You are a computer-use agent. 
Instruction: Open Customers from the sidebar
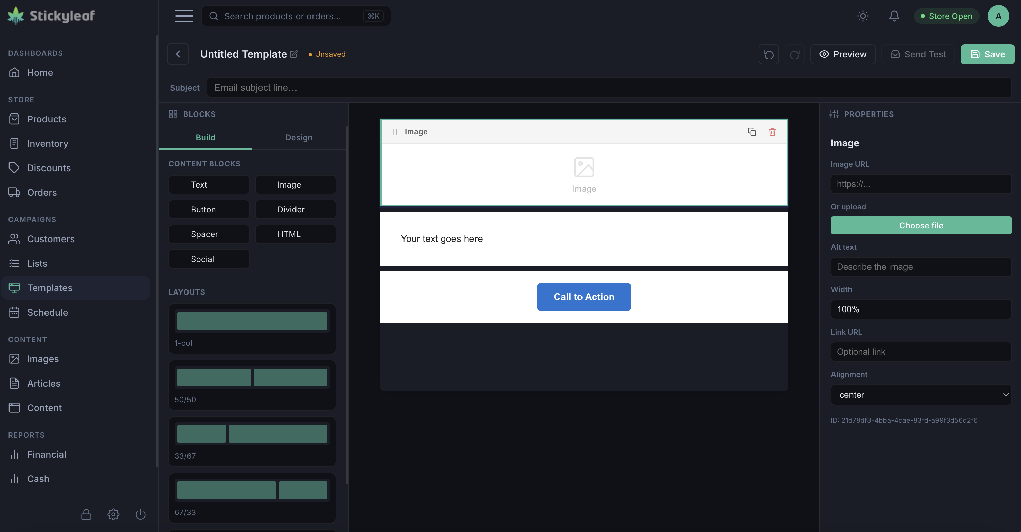pyautogui.click(x=51, y=238)
